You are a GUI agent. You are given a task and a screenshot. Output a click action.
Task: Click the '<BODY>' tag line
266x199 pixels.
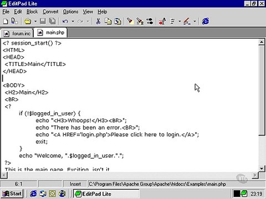point(13,85)
